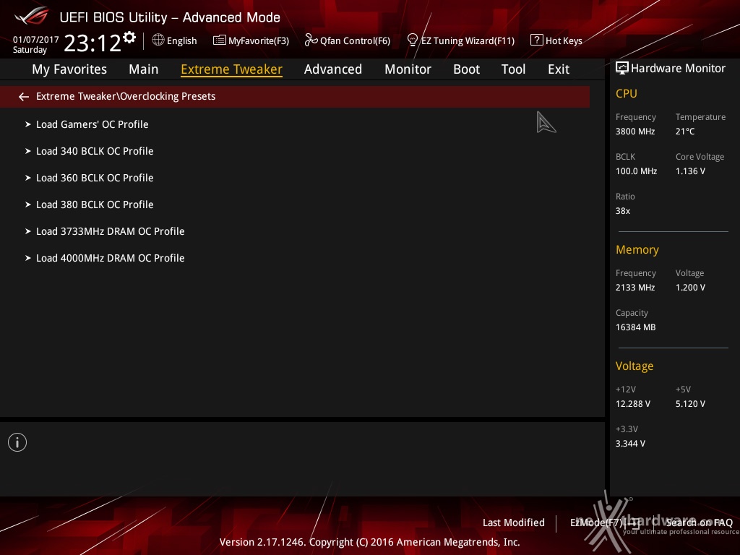Launch Qfan Control(F6)
This screenshot has width=740, height=555.
point(356,41)
